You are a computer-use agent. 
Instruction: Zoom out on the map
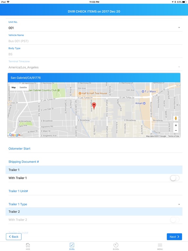pyautogui.click(x=176, y=130)
